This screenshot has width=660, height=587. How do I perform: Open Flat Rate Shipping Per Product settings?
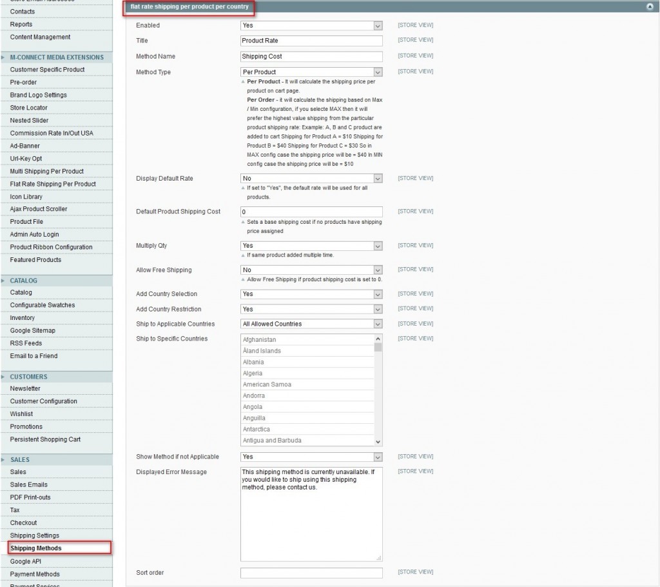click(x=53, y=184)
